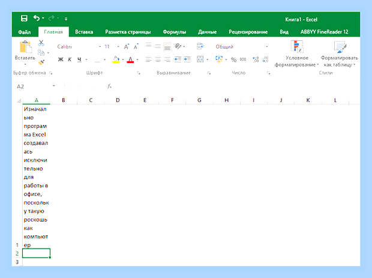372x278 pixels.
Task: Increase decimal places
Action: coord(256,59)
